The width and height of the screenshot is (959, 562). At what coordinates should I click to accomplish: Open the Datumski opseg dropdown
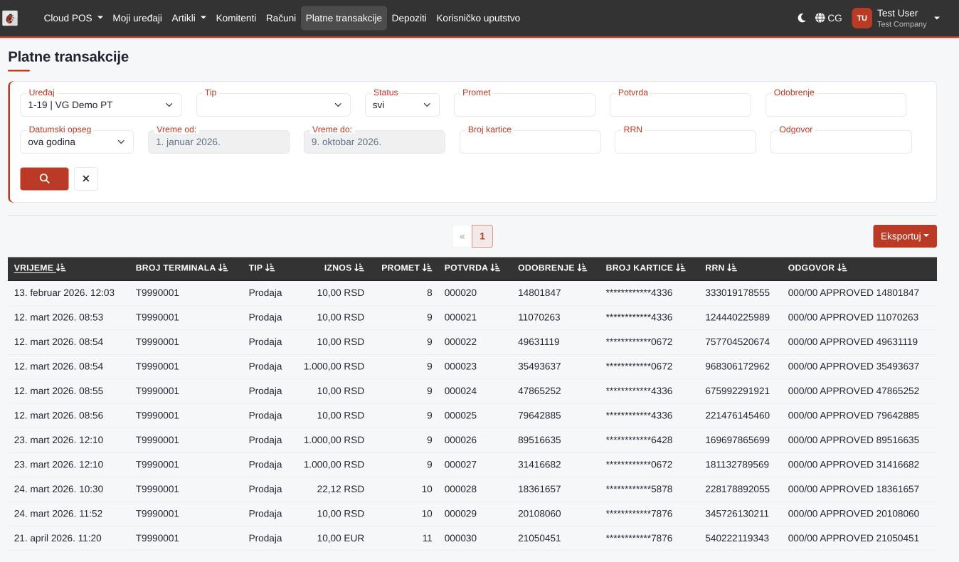point(77,142)
